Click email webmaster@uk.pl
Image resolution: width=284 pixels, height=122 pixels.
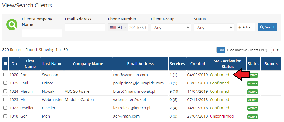pyautogui.click(x=130, y=100)
